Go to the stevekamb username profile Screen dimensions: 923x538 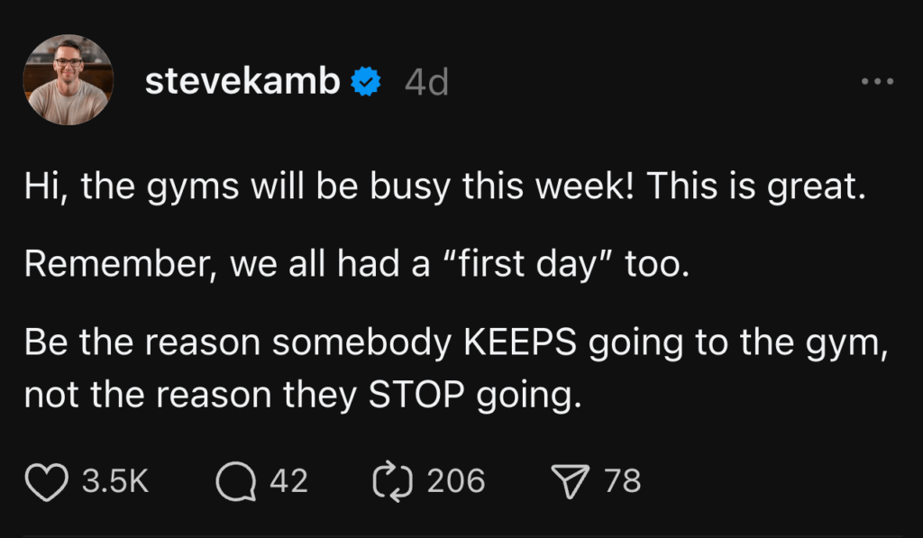(242, 83)
